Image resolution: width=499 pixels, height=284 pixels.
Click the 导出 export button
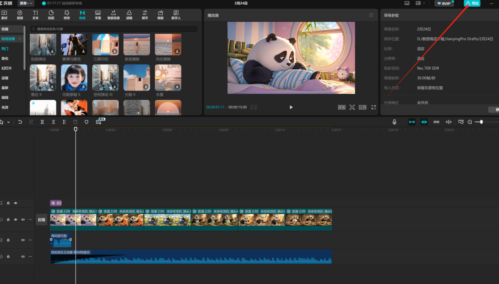pyautogui.click(x=472, y=3)
